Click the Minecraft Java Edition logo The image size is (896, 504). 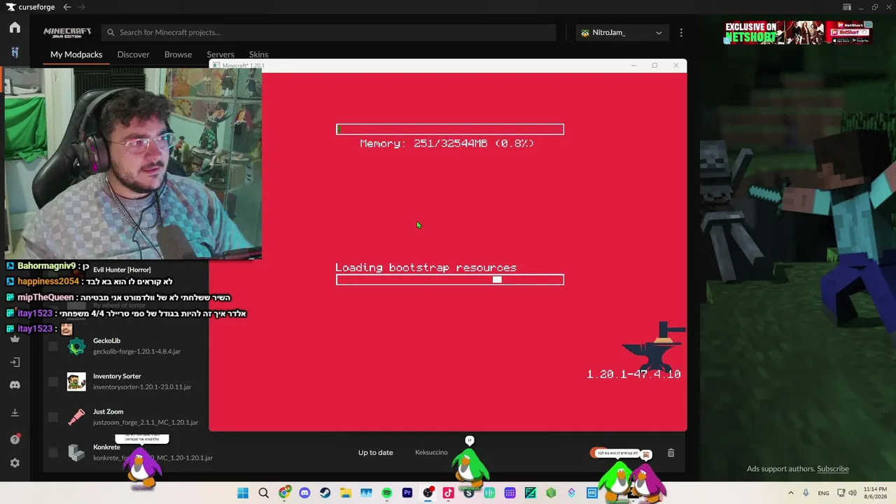[67, 32]
